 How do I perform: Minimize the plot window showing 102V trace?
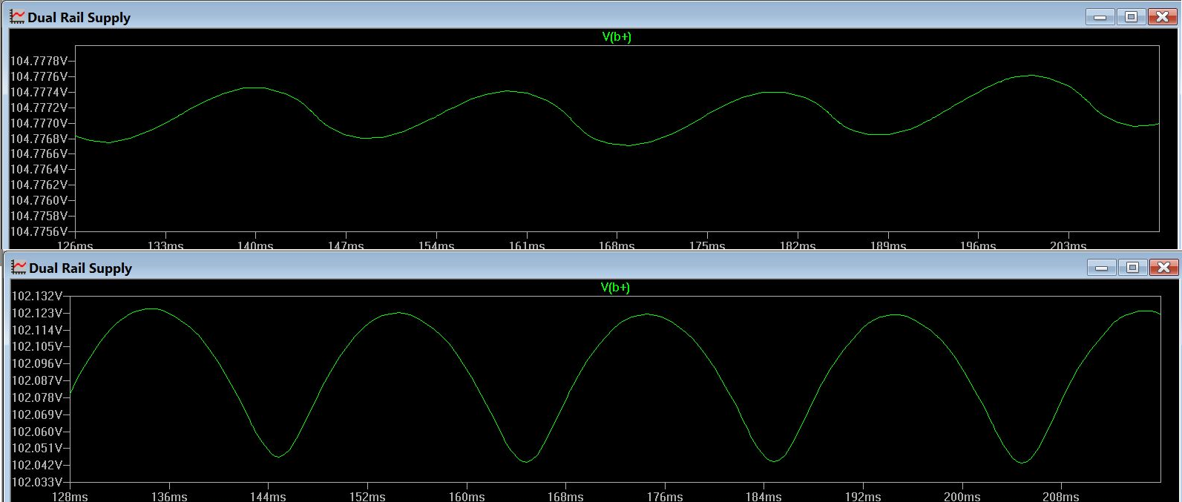pos(1101,268)
